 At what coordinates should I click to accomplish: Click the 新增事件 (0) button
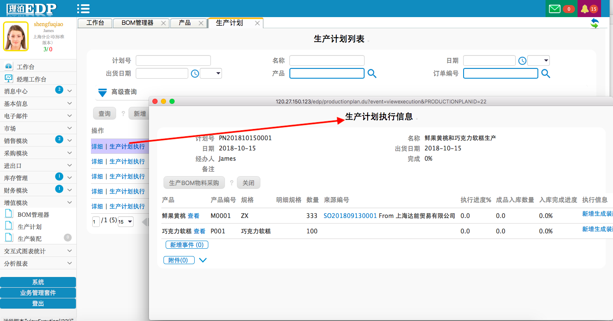[x=187, y=245]
